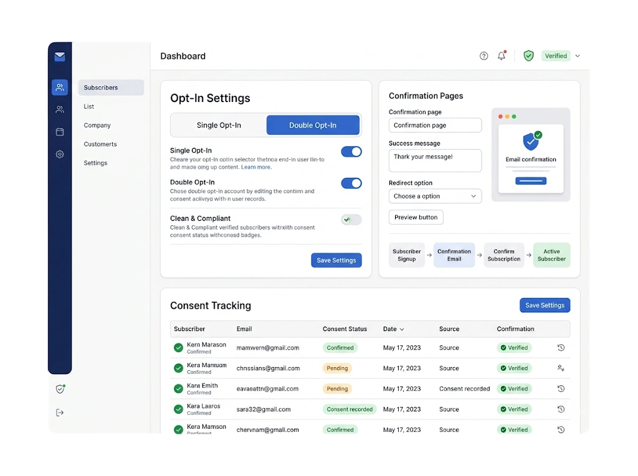
Task: Toggle the Clean & Compliant switch
Action: (x=351, y=220)
